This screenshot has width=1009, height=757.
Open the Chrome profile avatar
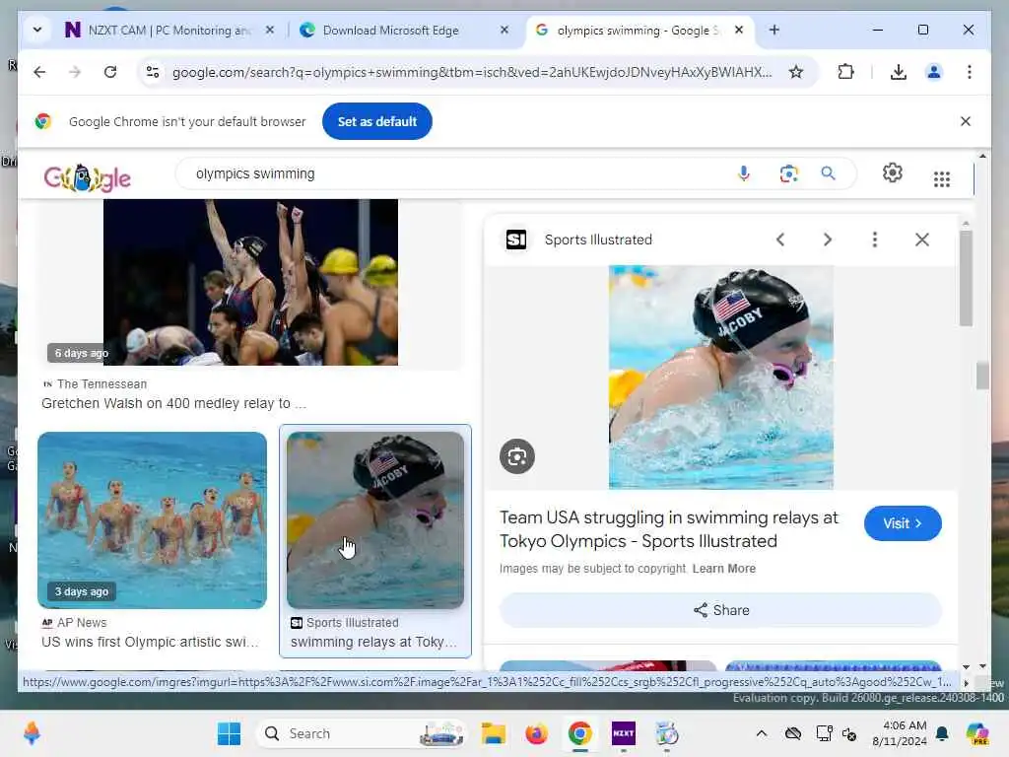(x=934, y=72)
